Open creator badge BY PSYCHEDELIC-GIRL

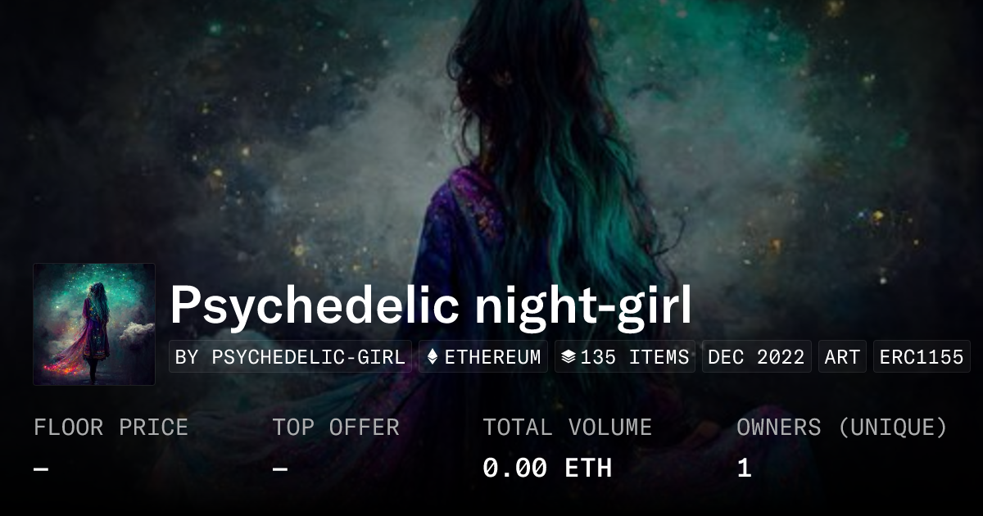(290, 357)
